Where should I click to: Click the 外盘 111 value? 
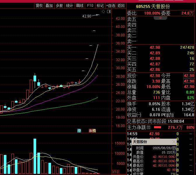click(x=157, y=98)
